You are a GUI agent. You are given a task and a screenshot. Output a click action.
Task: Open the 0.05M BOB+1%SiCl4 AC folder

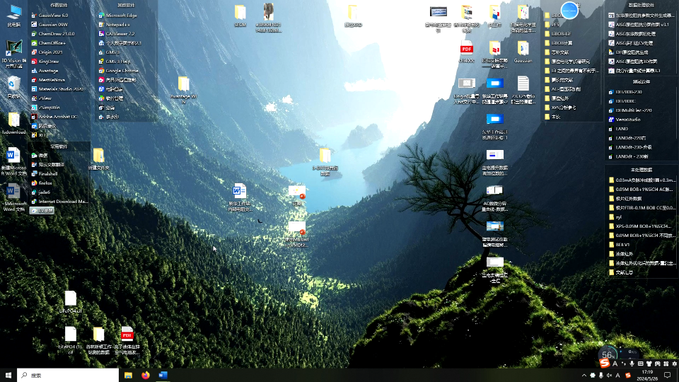(642, 190)
